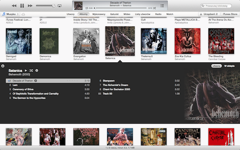Pause the current song
The width and height of the screenshot is (240, 150).
tap(22, 6)
